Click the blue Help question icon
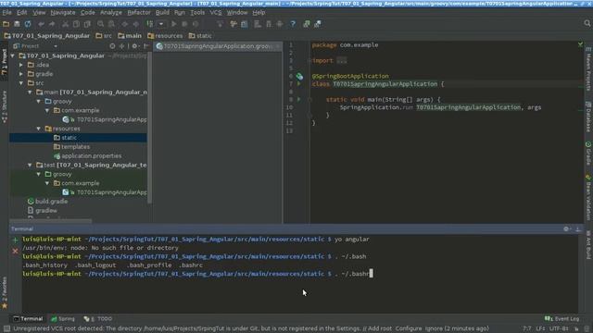The height and width of the screenshot is (333, 593). [293, 24]
